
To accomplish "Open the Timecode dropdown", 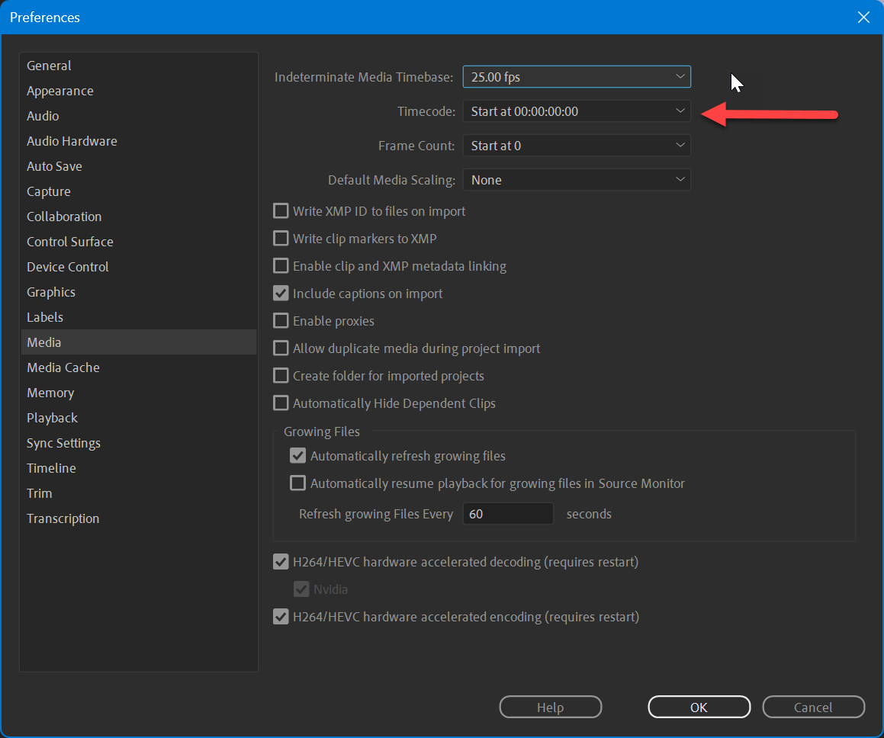I will [576, 111].
